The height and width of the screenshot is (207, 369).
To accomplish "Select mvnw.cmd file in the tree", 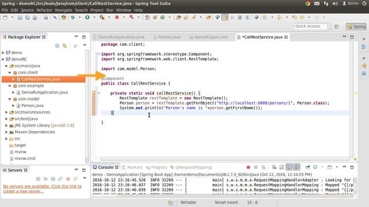I will pos(25,159).
